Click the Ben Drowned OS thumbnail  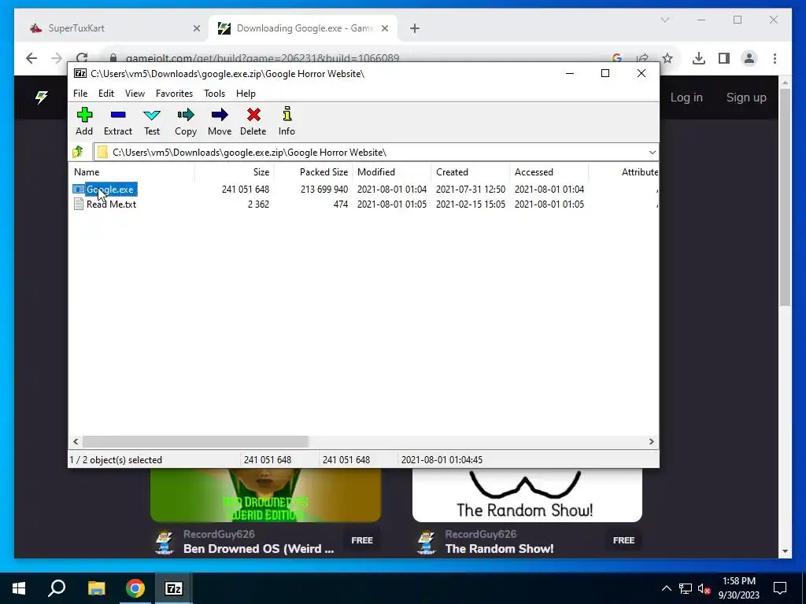click(x=266, y=495)
